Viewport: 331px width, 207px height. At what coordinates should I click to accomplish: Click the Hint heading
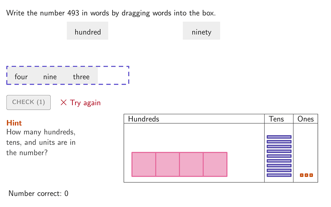point(14,123)
